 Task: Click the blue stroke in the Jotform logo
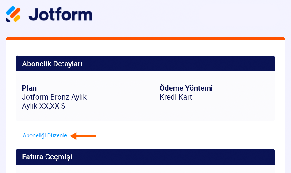11,10
